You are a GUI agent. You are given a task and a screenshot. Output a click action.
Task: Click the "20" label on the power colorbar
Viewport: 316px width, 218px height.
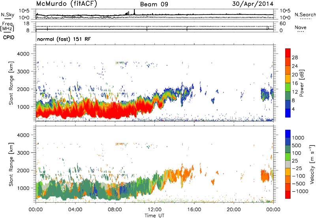click(x=295, y=75)
